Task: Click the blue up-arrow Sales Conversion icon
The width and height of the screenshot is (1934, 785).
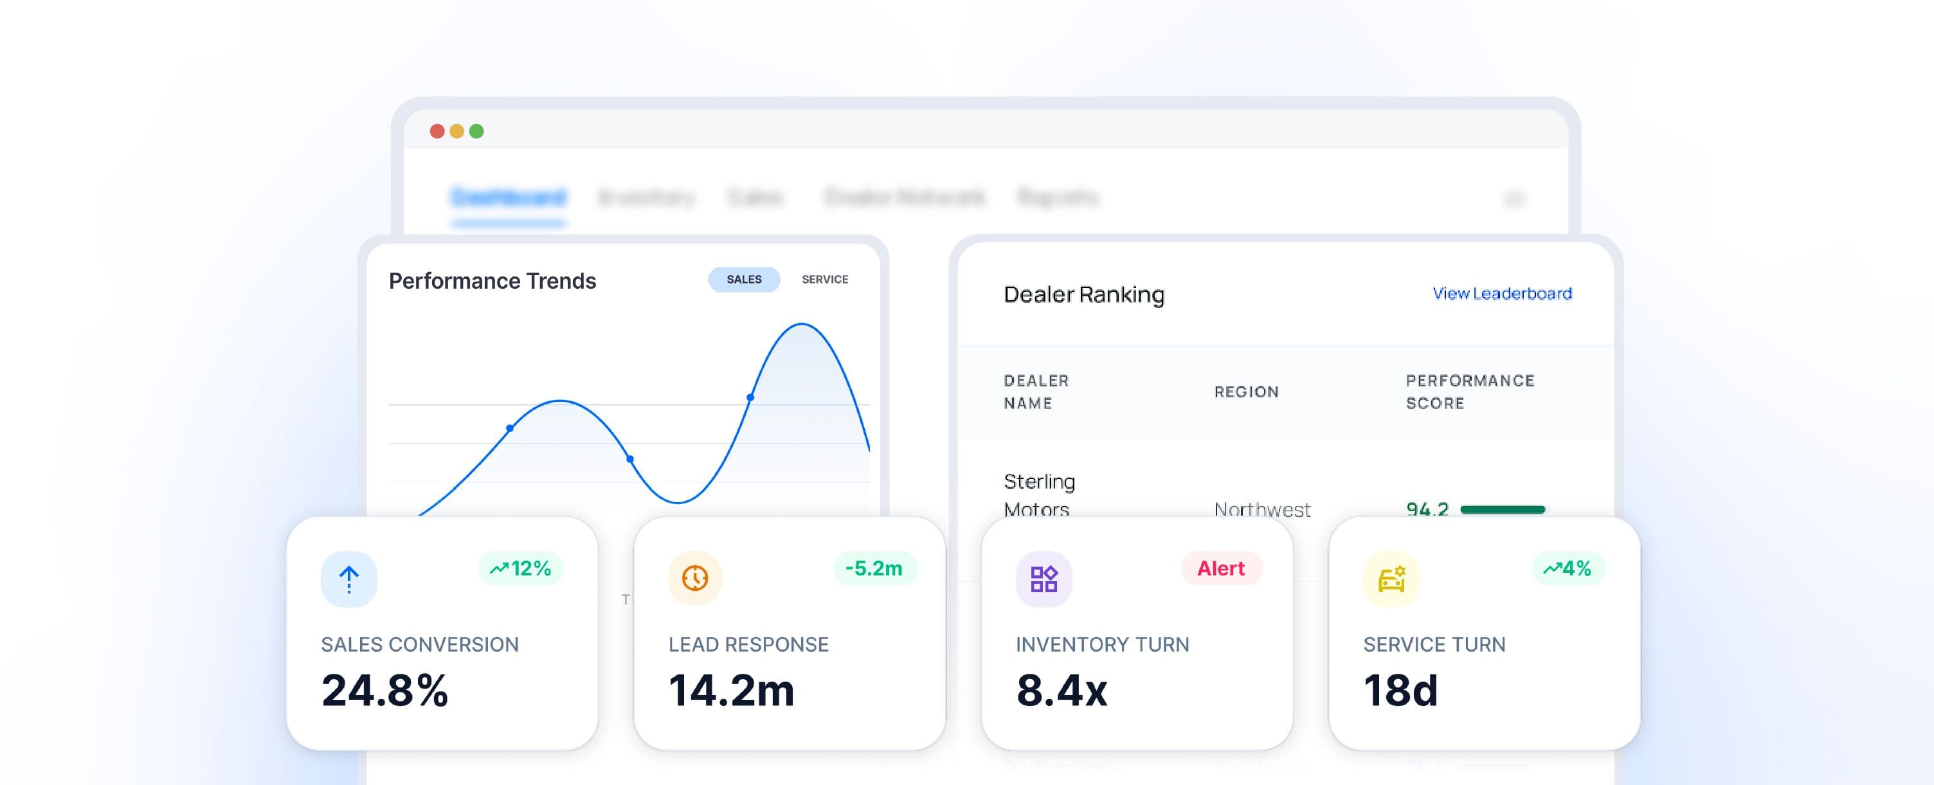Action: coord(348,579)
